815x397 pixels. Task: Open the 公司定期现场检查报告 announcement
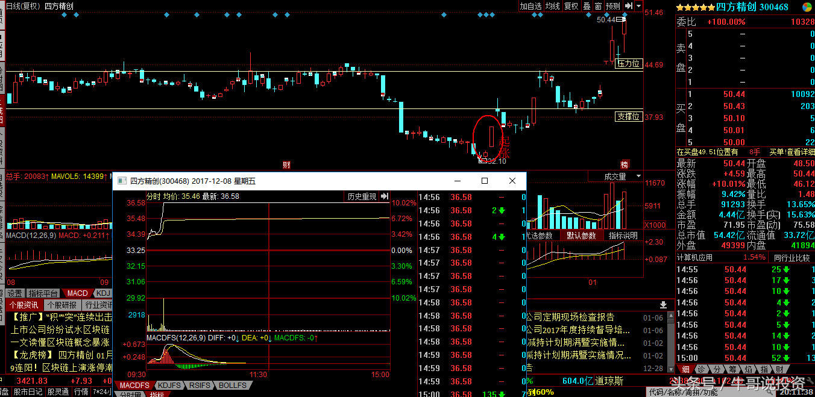click(x=570, y=317)
